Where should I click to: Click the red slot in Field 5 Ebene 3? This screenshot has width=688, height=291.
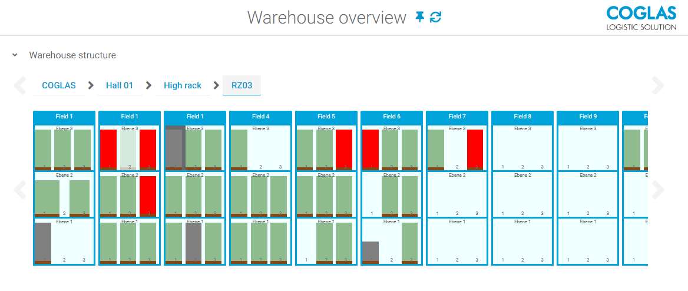coord(343,148)
